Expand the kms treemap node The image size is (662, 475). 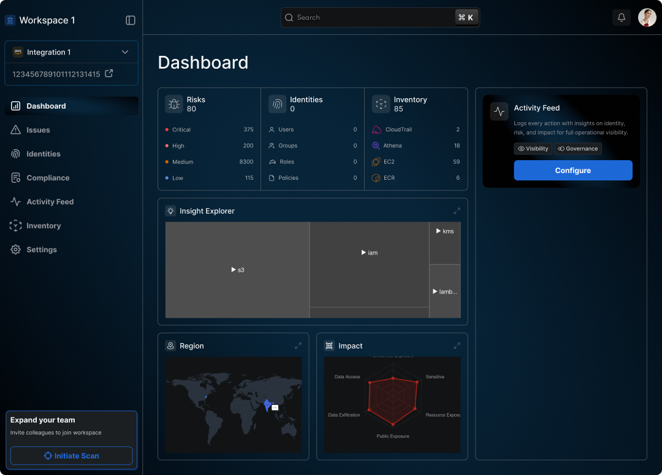(444, 231)
